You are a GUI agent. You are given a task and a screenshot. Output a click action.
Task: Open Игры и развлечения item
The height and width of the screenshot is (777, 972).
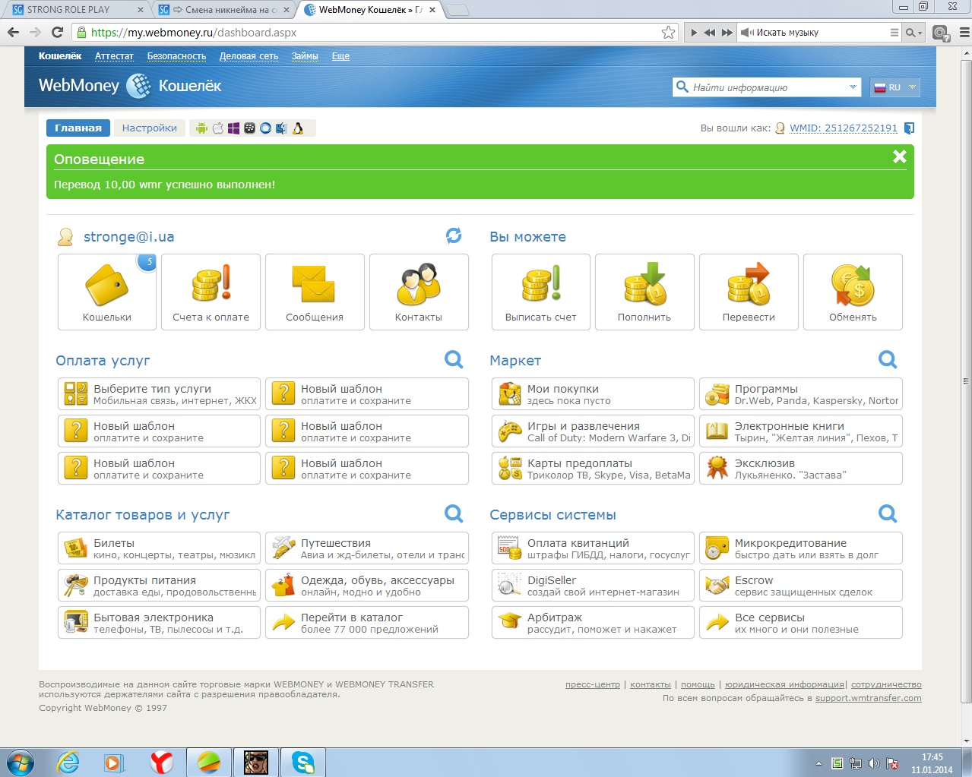[593, 431]
